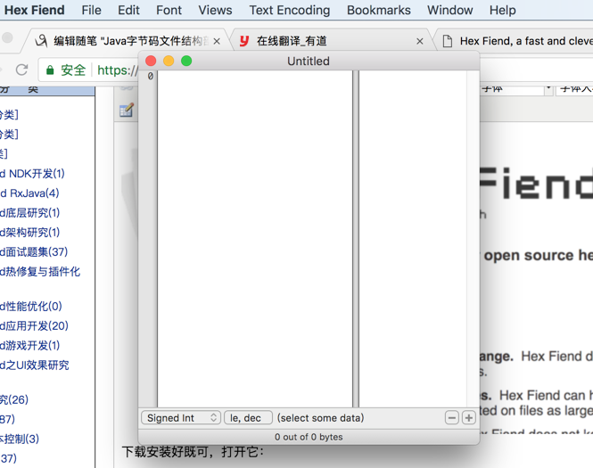Image resolution: width=593 pixels, height=468 pixels.
Task: Open the 应用开发(20) category link
Action: [x=34, y=326]
